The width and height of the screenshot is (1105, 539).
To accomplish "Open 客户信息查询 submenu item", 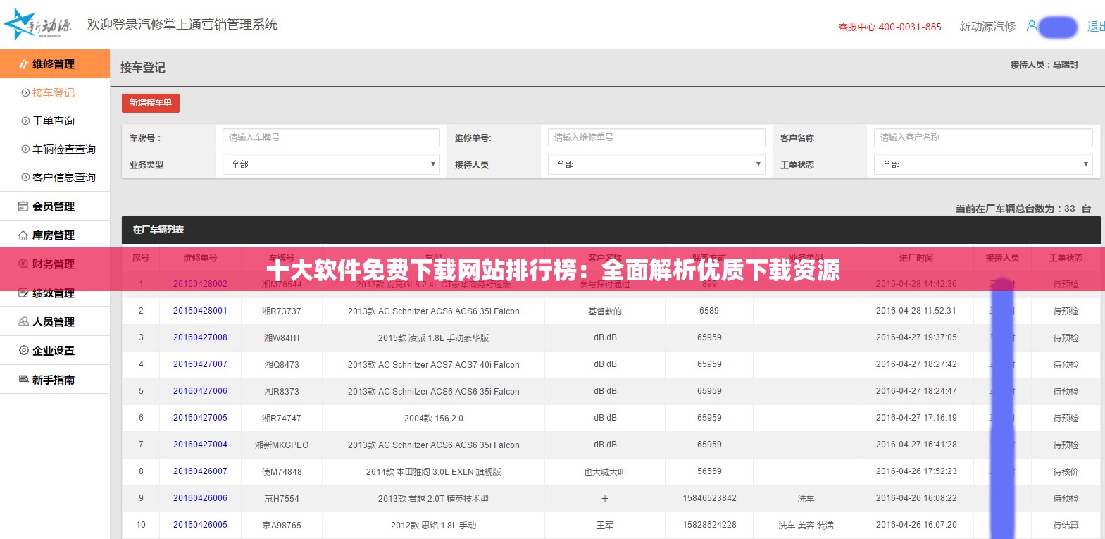I will pyautogui.click(x=64, y=178).
